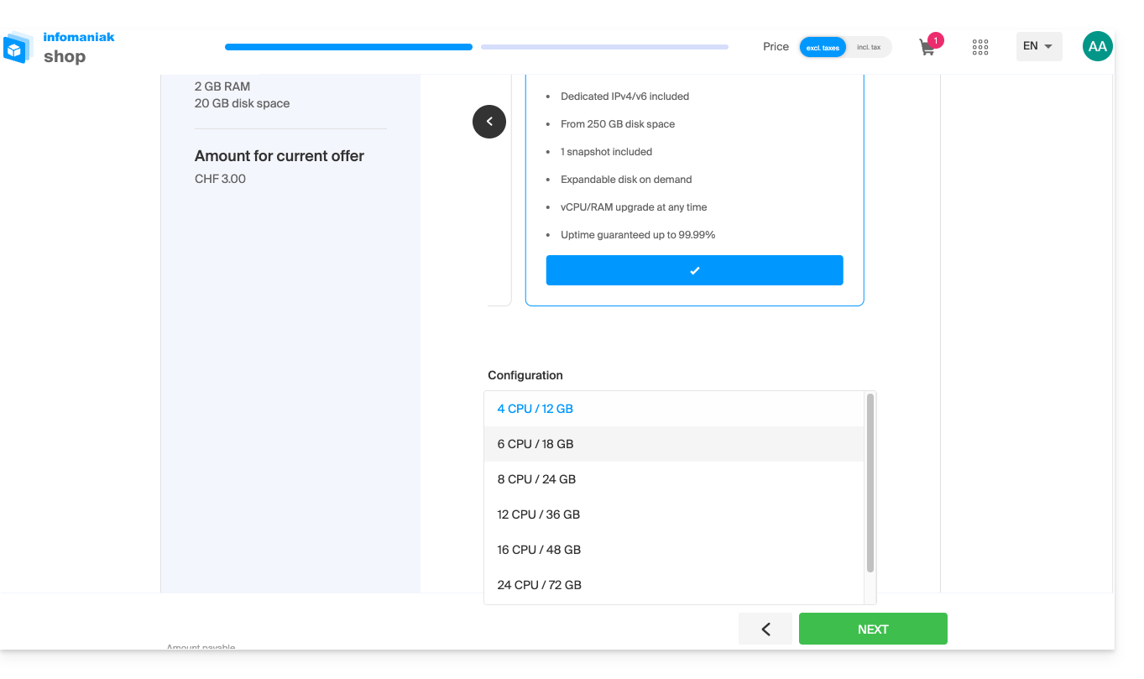Click the Infomaniak shop logo
The height and width of the screenshot is (679, 1144).
click(x=59, y=48)
